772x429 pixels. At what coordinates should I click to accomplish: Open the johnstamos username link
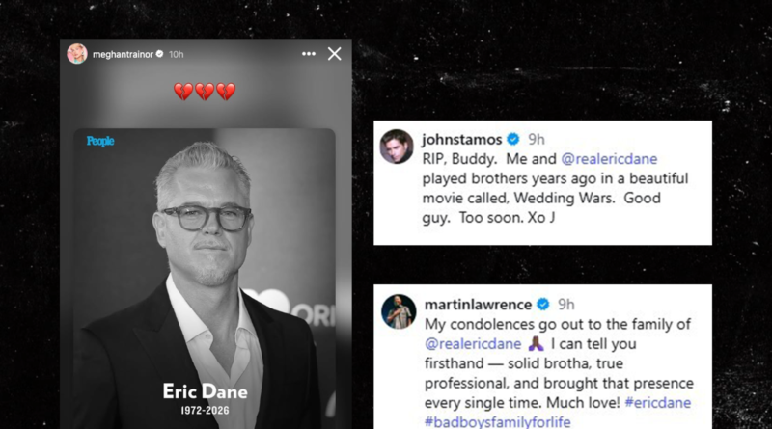[x=462, y=139]
